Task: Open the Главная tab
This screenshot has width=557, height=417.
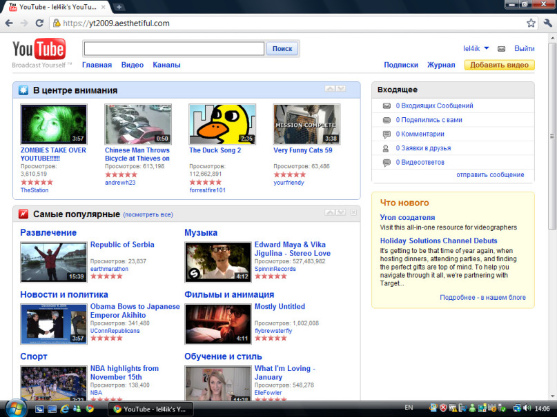Action: click(97, 65)
